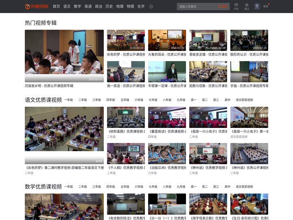The height and width of the screenshot is (220, 293).
Task: Expand the more-subjects dropdown arrow
Action: [x=151, y=7]
